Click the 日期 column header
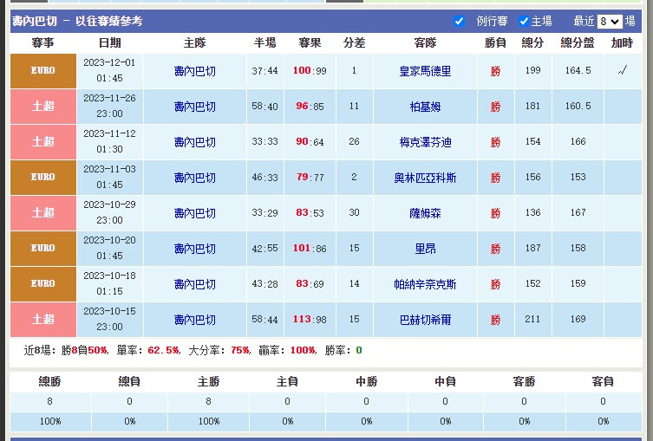Viewport: 653px width, 441px height. (109, 42)
